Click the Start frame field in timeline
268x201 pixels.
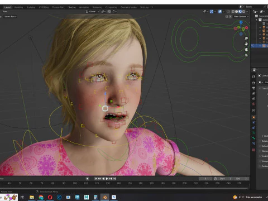pyautogui.click(x=226, y=179)
